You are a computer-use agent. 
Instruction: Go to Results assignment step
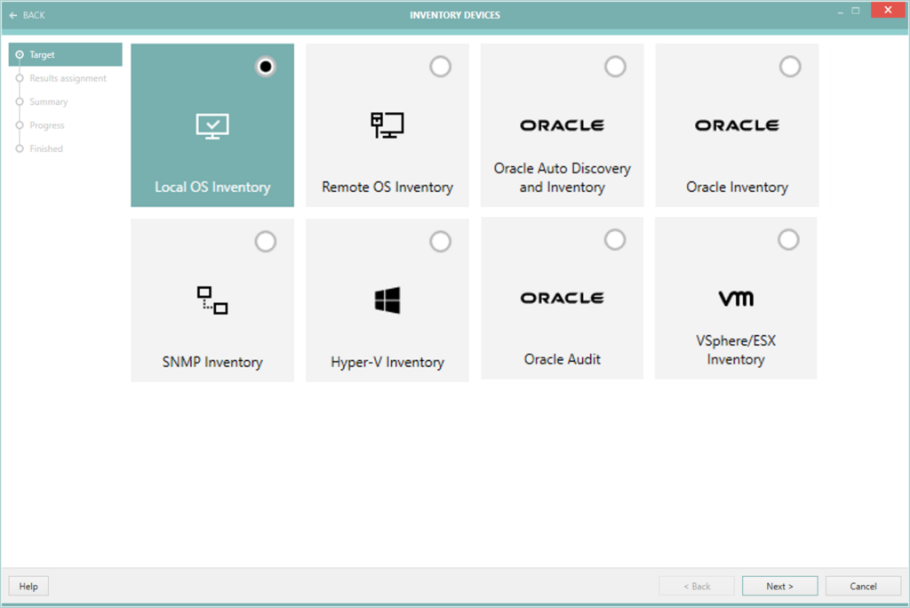click(x=68, y=78)
